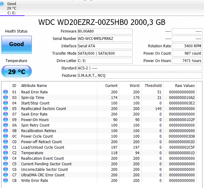Click the Good health status button
Screen dimensions: 204x188
pyautogui.click(x=17, y=45)
